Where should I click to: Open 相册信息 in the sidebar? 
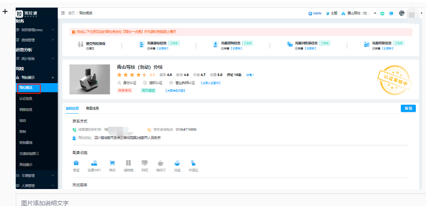[x=26, y=109]
